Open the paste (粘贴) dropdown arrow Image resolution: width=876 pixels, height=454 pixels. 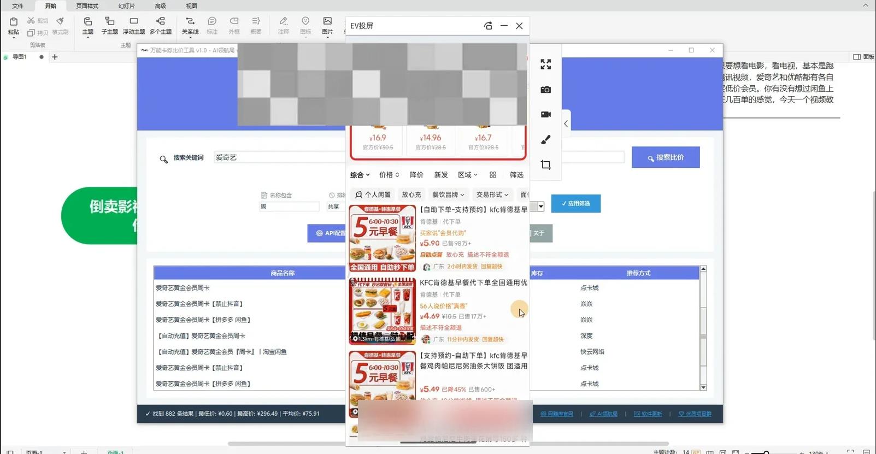coord(14,38)
